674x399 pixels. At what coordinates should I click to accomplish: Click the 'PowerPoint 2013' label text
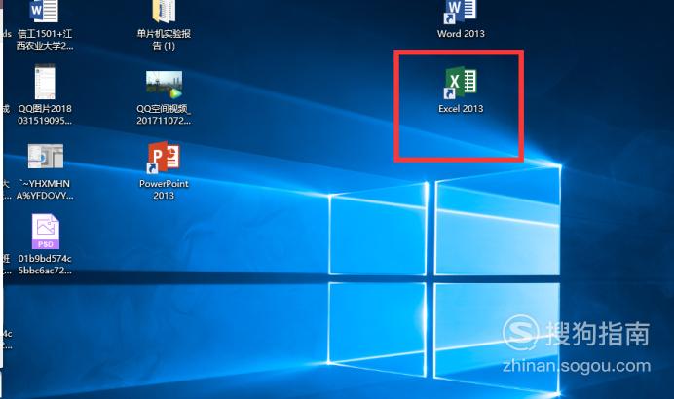[x=164, y=190]
